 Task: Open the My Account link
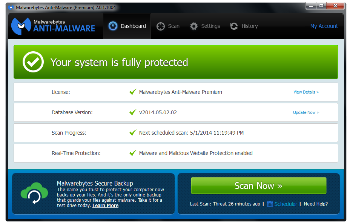[x=324, y=26]
